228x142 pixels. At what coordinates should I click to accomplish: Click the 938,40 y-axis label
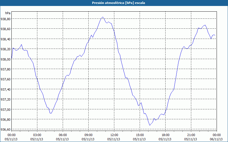(x=5, y=39)
